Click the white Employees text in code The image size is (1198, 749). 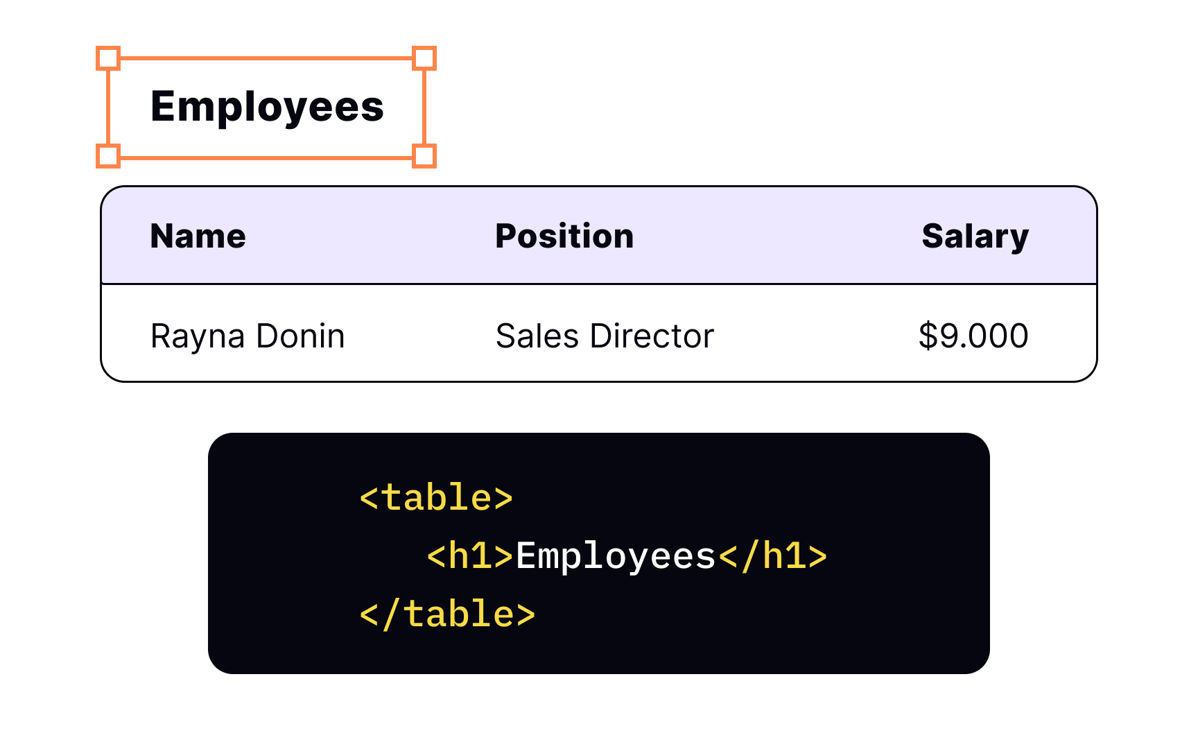point(616,556)
